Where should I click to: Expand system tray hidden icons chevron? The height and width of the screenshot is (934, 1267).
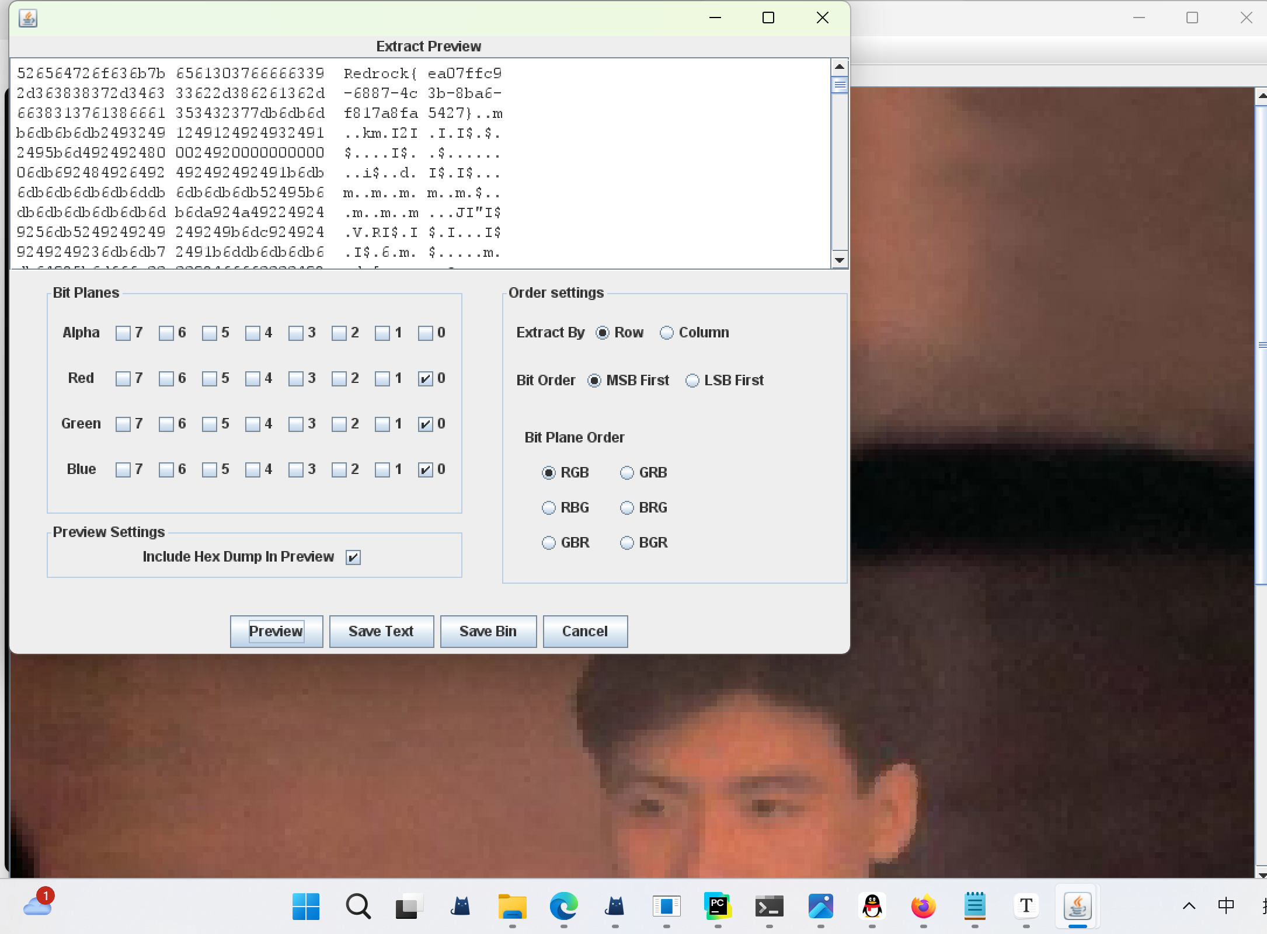(x=1189, y=907)
